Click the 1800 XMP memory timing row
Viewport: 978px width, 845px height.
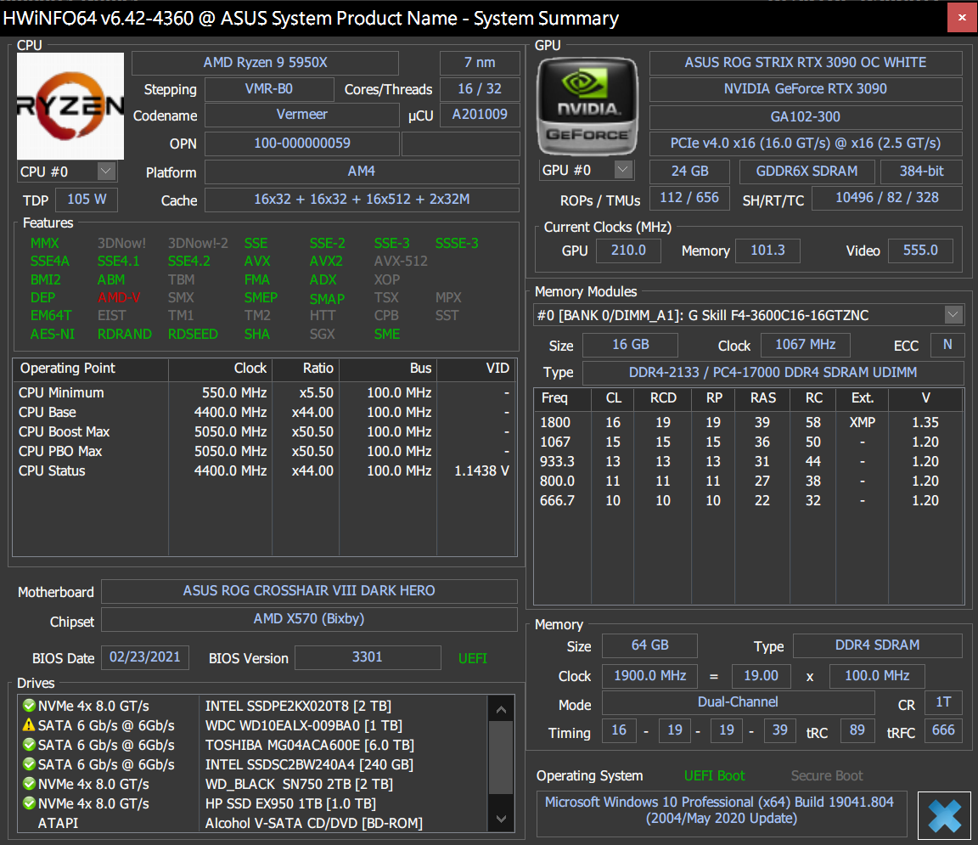[x=748, y=423]
